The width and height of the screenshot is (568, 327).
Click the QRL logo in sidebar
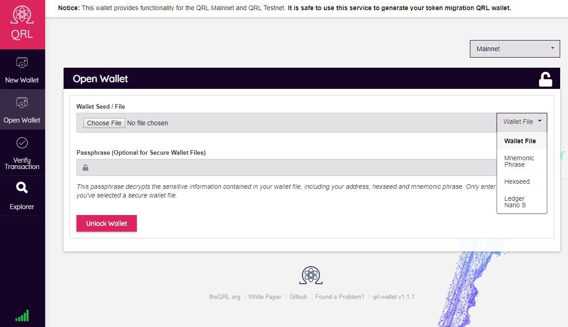(22, 23)
